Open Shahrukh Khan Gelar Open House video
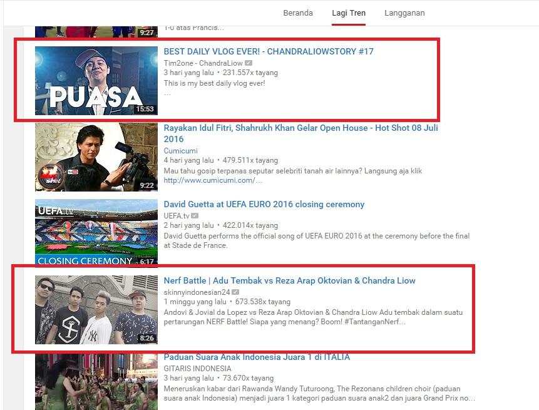 click(x=300, y=133)
